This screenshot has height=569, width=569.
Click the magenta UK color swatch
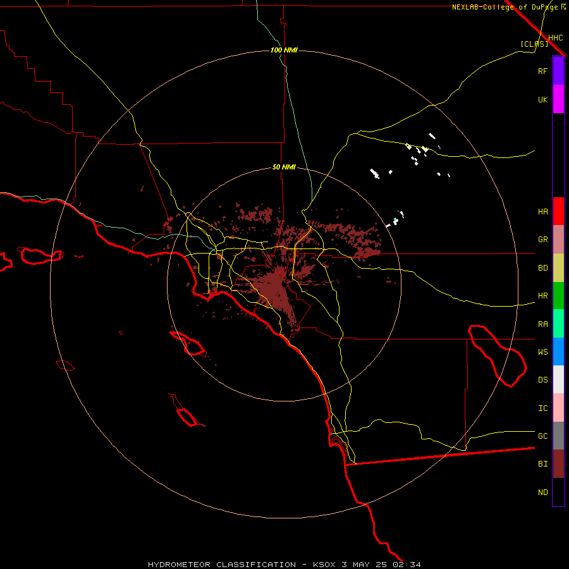click(558, 99)
